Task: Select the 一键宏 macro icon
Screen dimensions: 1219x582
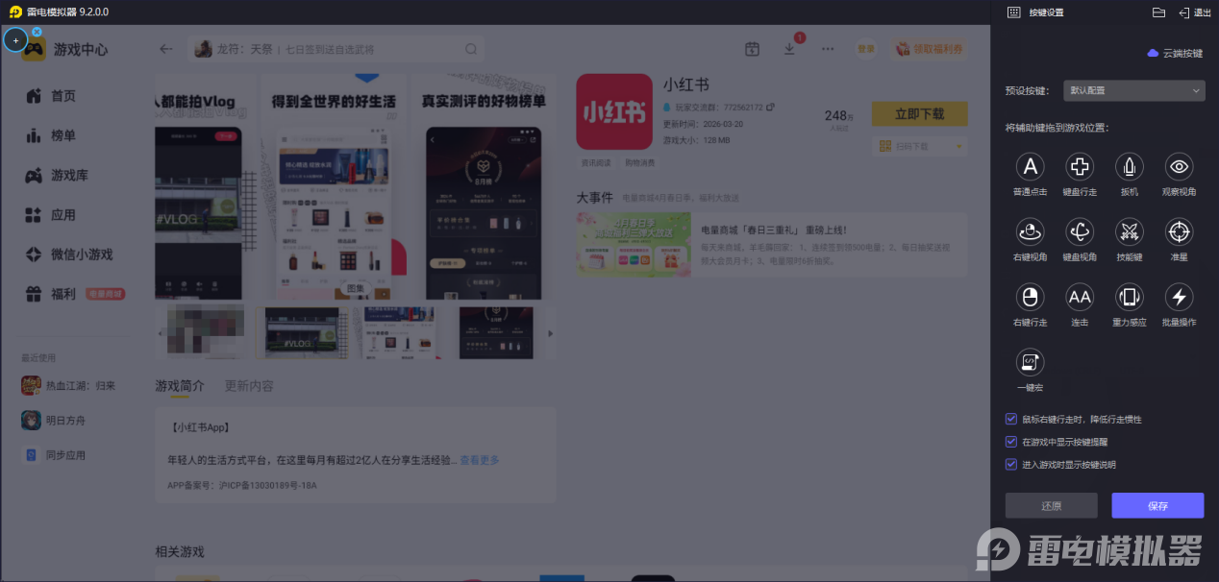Action: (1030, 362)
